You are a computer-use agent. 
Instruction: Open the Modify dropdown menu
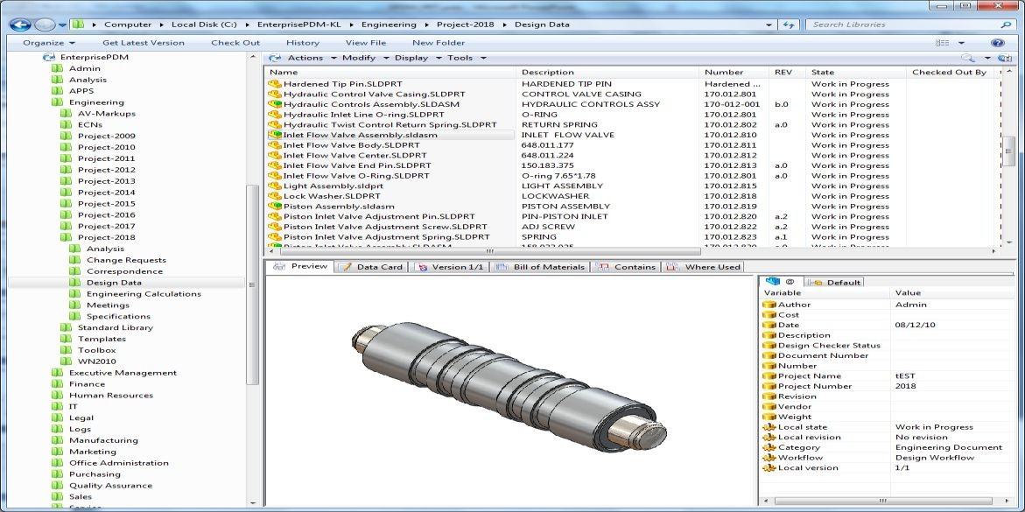(365, 58)
